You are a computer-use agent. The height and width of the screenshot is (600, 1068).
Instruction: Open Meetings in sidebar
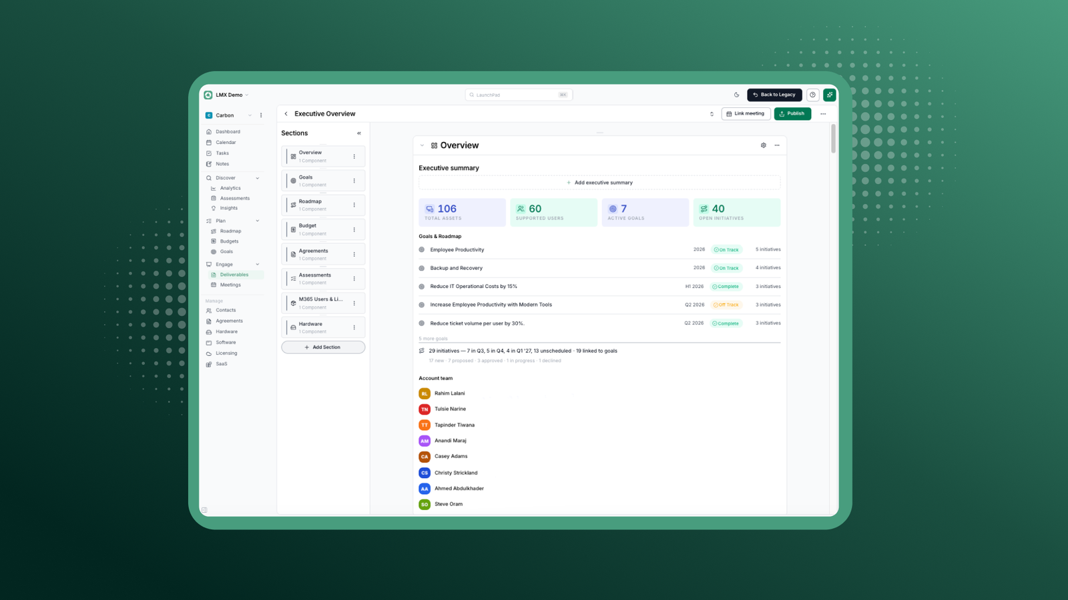pyautogui.click(x=230, y=285)
